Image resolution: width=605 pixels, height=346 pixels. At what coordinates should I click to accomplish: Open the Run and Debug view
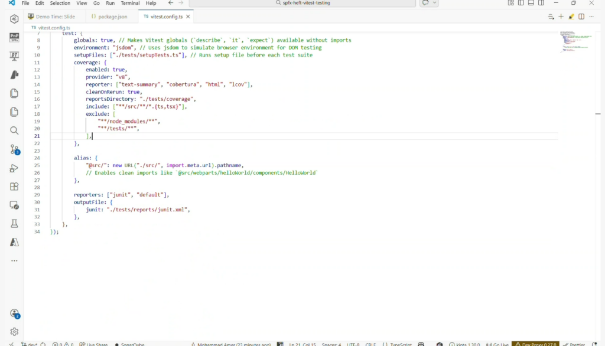click(x=14, y=168)
